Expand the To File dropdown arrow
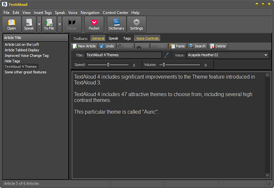274x188 pixels. [59, 24]
